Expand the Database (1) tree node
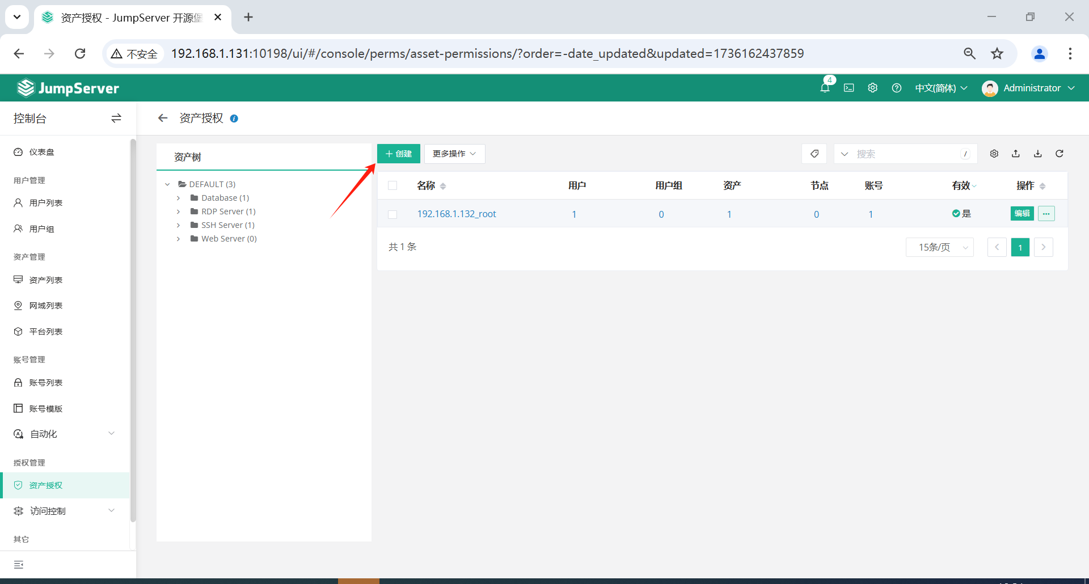Viewport: 1089px width, 584px height. 178,198
